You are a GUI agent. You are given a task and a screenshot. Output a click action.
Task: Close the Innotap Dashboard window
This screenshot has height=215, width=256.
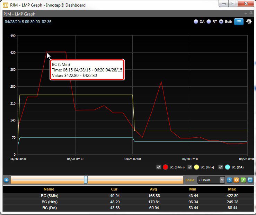point(246,3)
